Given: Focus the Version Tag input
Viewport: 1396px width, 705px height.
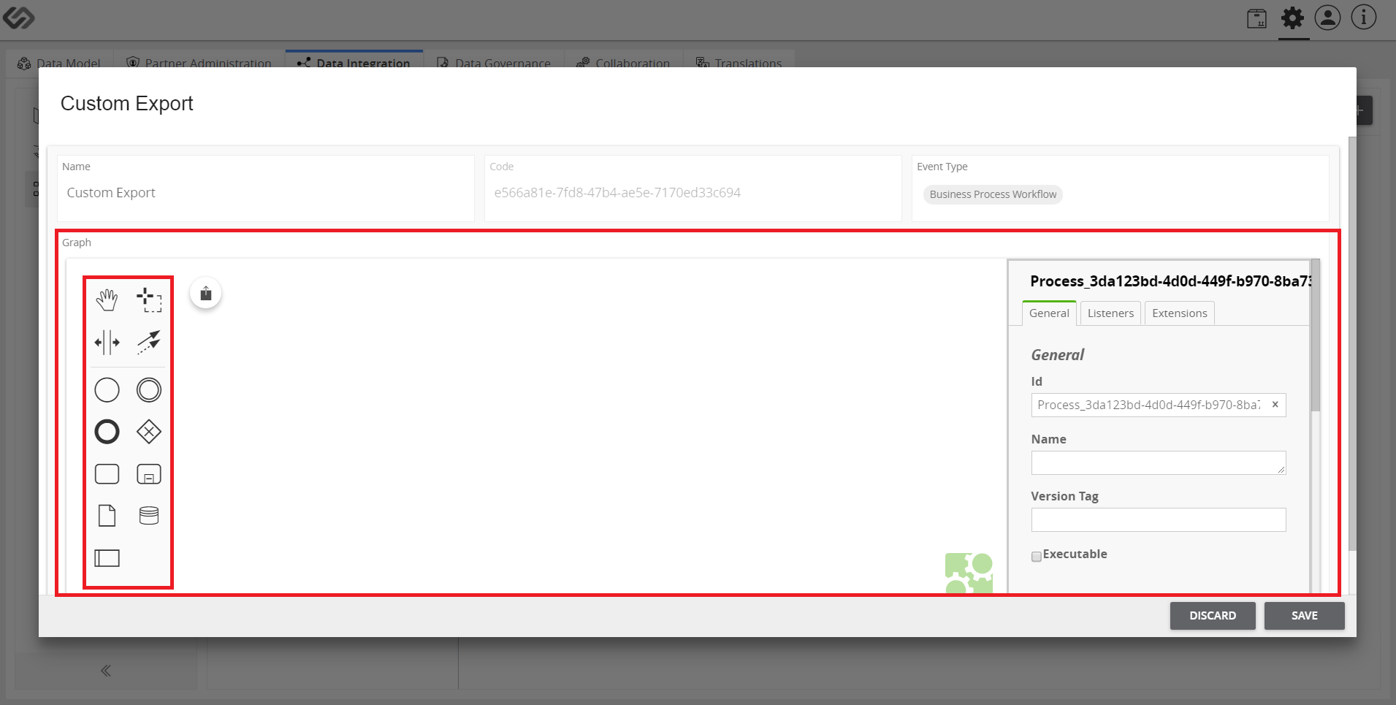Looking at the screenshot, I should [1159, 519].
